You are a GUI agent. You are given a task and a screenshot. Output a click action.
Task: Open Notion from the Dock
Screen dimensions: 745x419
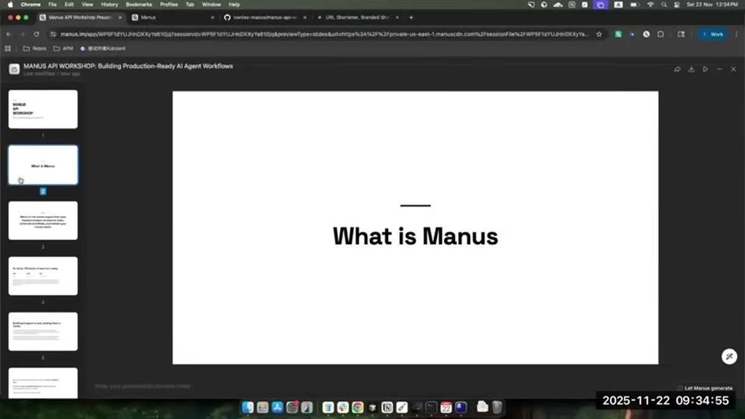387,407
